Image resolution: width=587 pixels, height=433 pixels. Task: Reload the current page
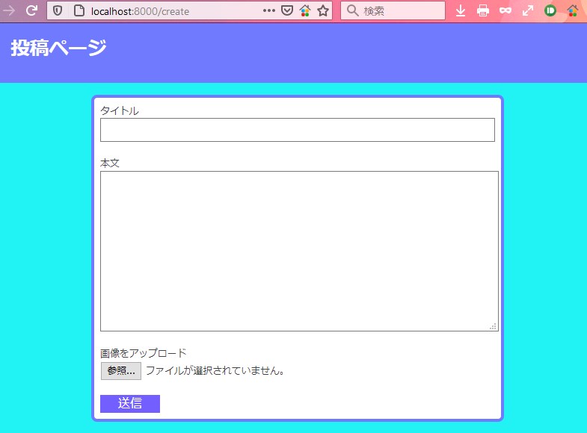31,10
